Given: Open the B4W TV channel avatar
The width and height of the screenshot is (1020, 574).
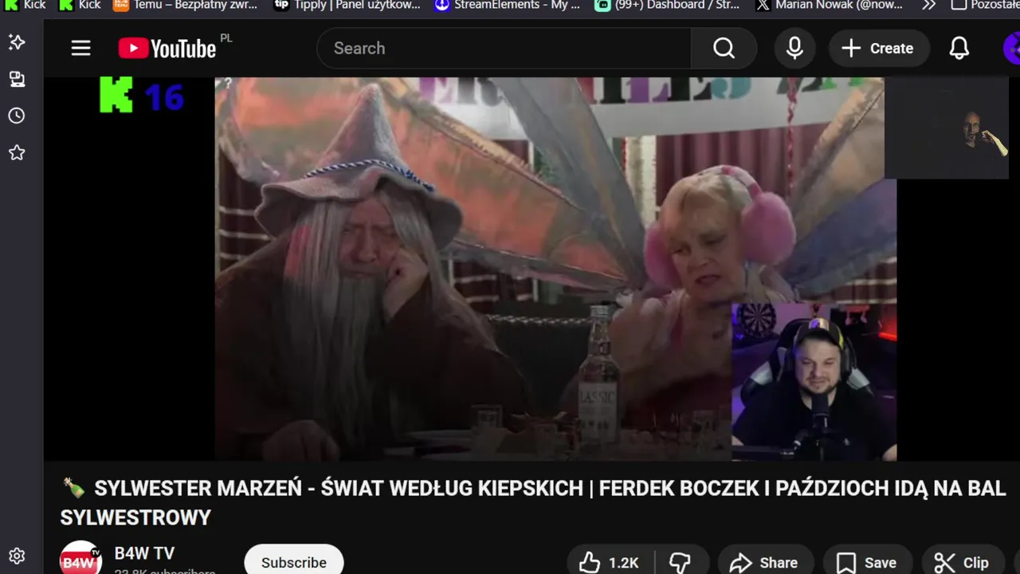Looking at the screenshot, I should coord(80,560).
